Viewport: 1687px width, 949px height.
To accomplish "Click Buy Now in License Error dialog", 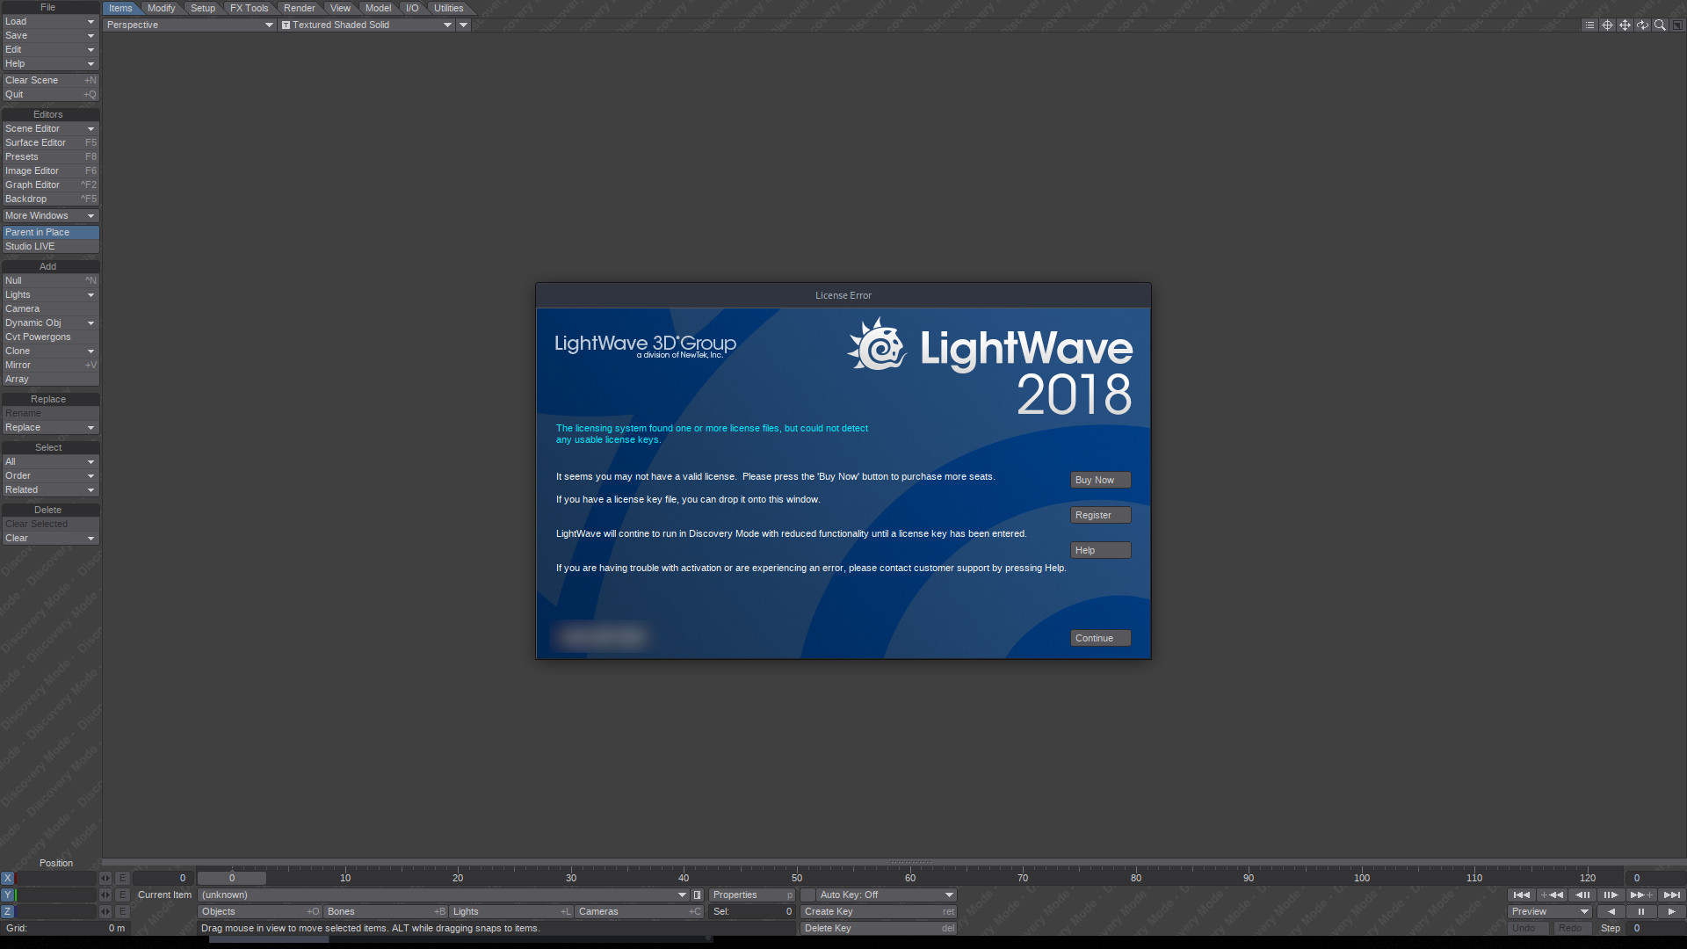I will coord(1100,480).
